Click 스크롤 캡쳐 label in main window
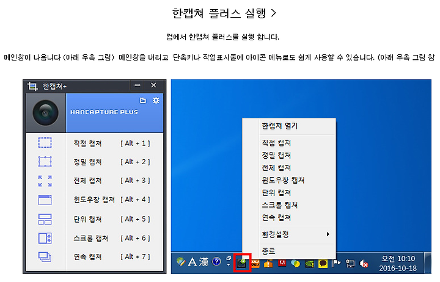The image size is (440, 282). pyautogui.click(x=91, y=238)
